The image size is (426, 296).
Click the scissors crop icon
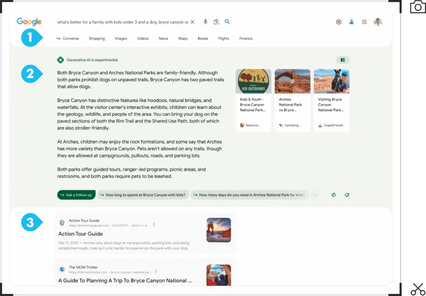pyautogui.click(x=418, y=289)
